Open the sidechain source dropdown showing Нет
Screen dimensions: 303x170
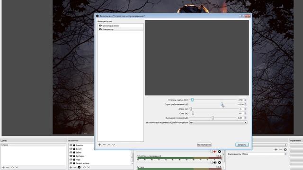click(218, 123)
